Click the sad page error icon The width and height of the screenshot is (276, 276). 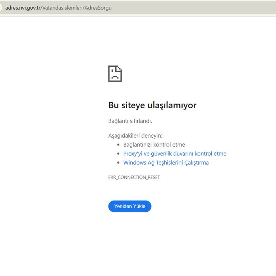[x=115, y=74]
